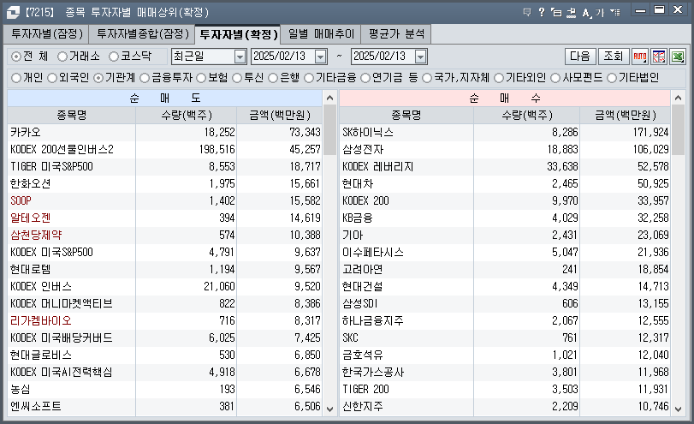694x424 pixels.
Task: Select the 사모펀드 radio button
Action: 555,78
